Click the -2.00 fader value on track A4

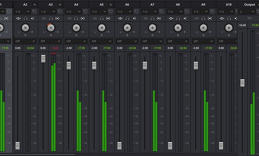tap(69, 48)
